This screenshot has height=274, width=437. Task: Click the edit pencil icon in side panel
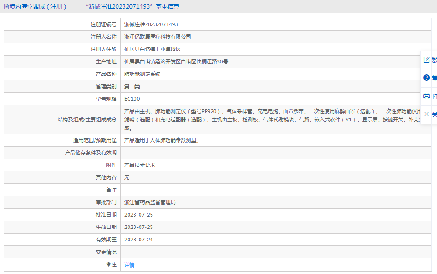(x=426, y=60)
